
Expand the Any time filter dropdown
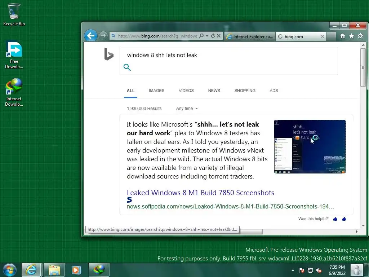click(187, 109)
